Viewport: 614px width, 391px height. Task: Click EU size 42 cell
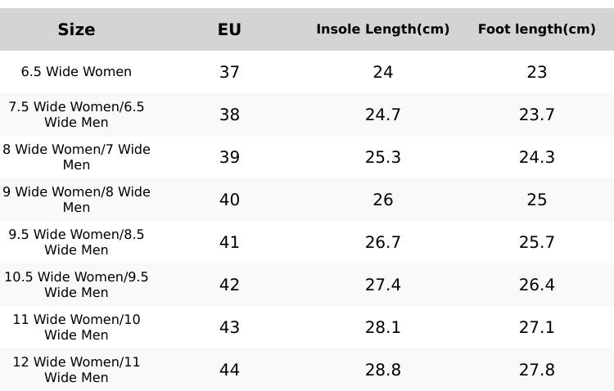click(x=229, y=285)
